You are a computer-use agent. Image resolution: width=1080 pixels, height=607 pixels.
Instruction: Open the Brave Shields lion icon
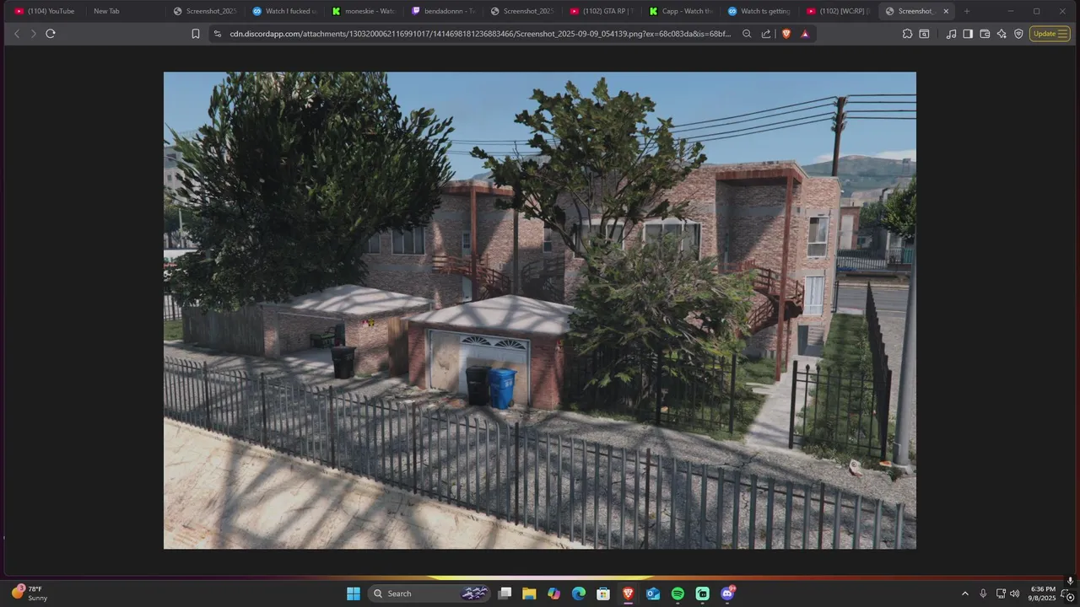click(x=786, y=34)
